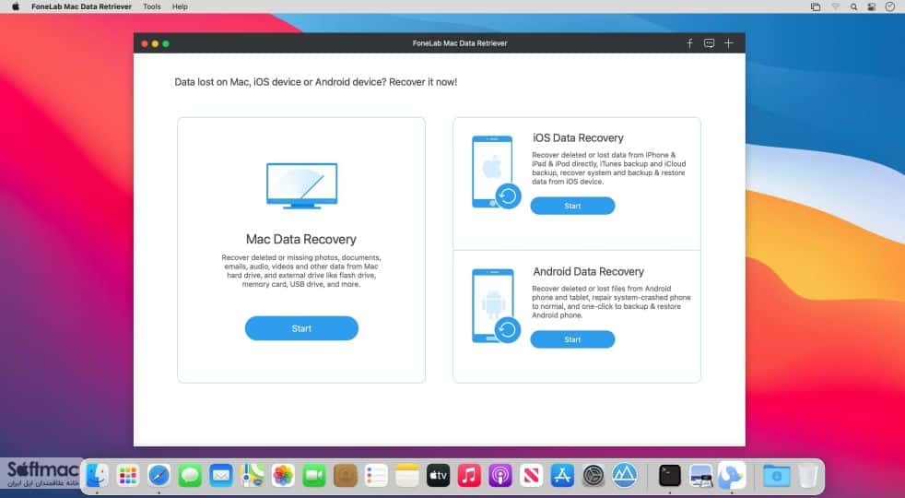Viewport: 905px width, 498px height.
Task: Open Mail from the Dock
Action: point(221,476)
